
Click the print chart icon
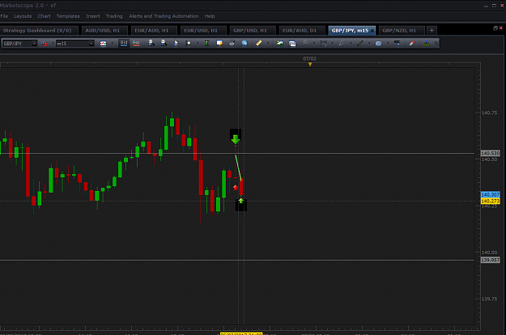pyautogui.click(x=232, y=43)
